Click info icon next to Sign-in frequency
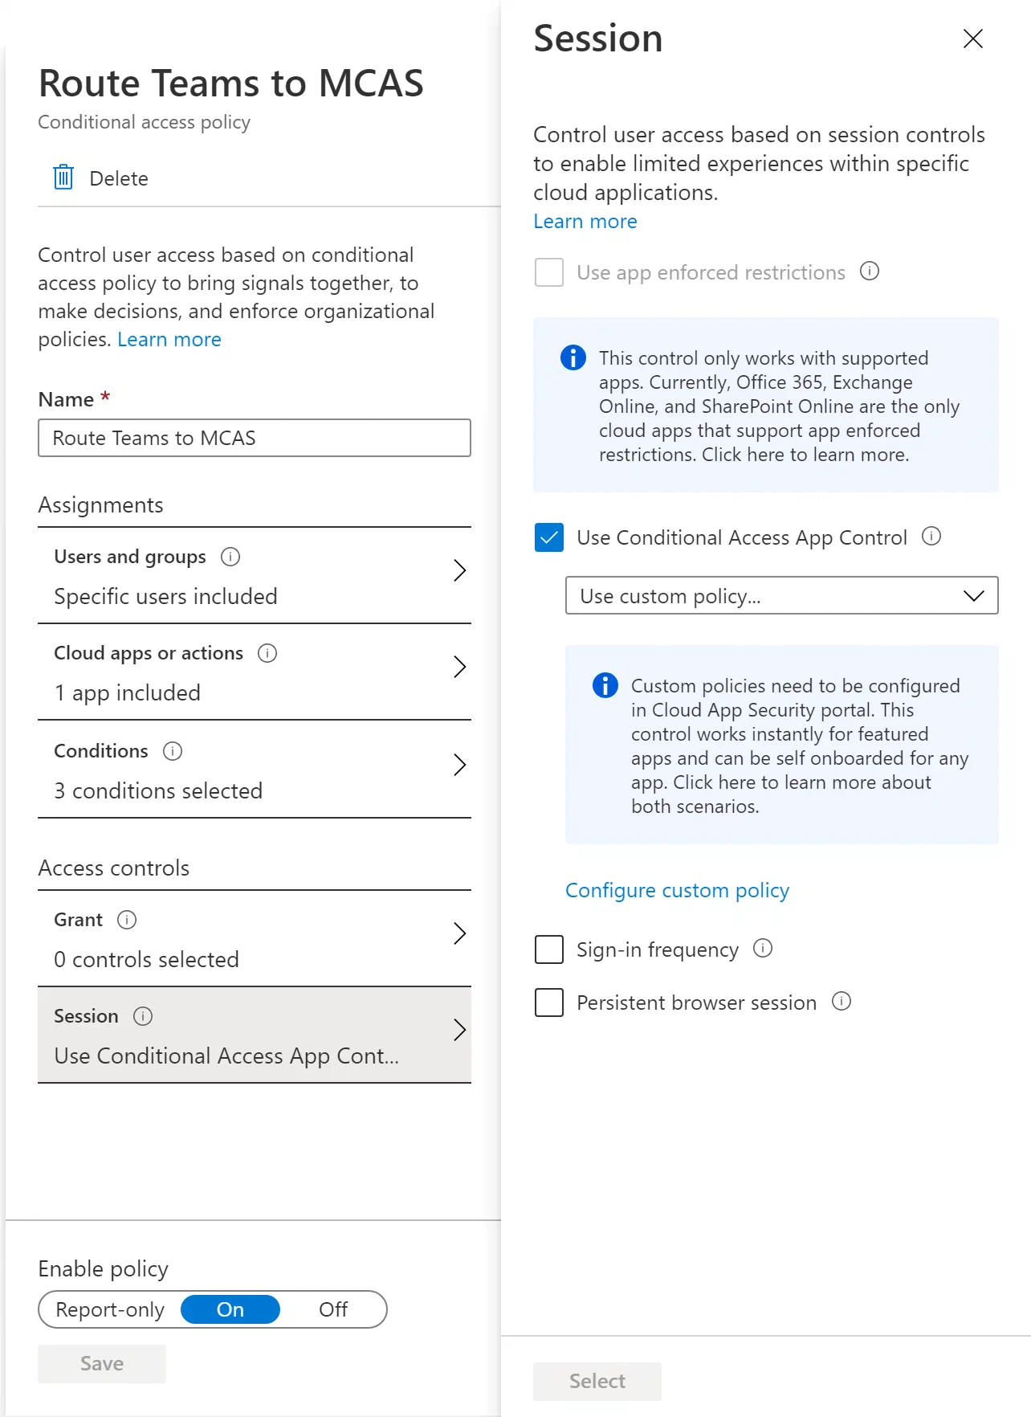Screen dimensions: 1031x1417 pyautogui.click(x=763, y=949)
